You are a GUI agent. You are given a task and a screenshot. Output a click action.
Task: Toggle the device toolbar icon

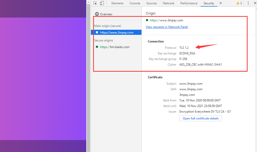point(102,3)
